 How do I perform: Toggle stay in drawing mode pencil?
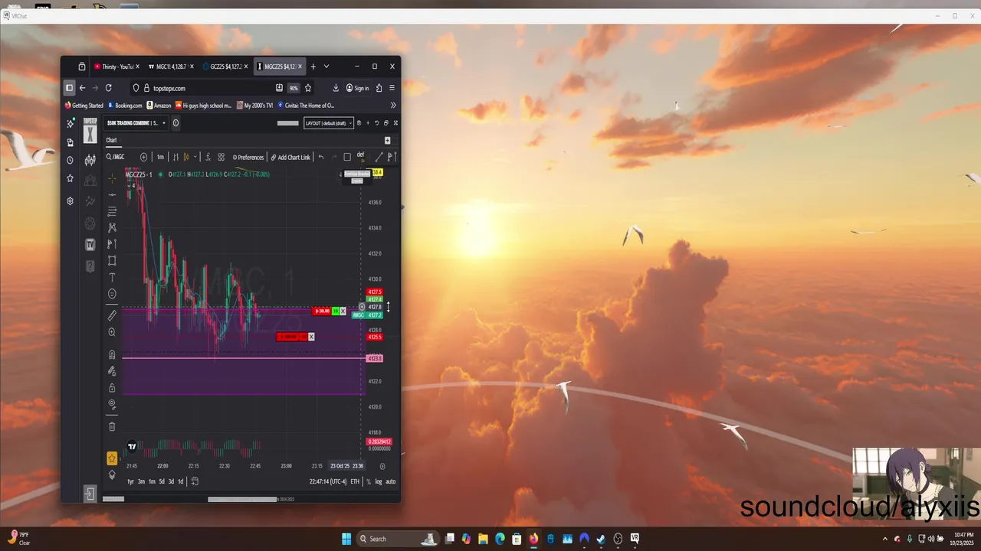[x=112, y=371]
